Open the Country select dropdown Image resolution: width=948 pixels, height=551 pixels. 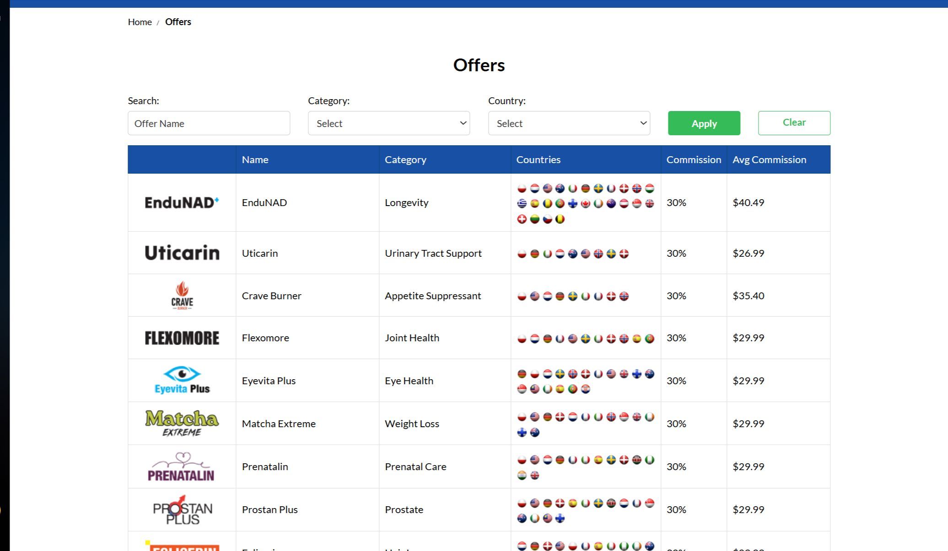(569, 123)
